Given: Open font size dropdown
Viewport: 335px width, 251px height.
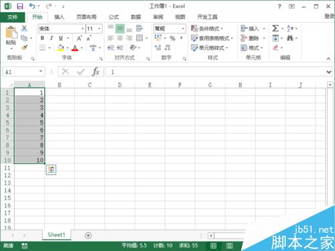Looking at the screenshot, I should 99,29.
